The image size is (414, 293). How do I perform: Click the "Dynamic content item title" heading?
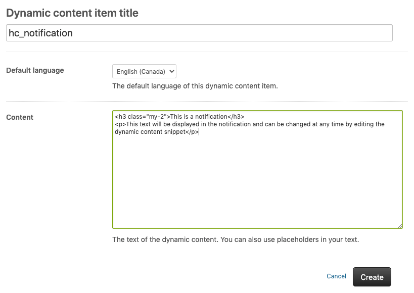72,13
